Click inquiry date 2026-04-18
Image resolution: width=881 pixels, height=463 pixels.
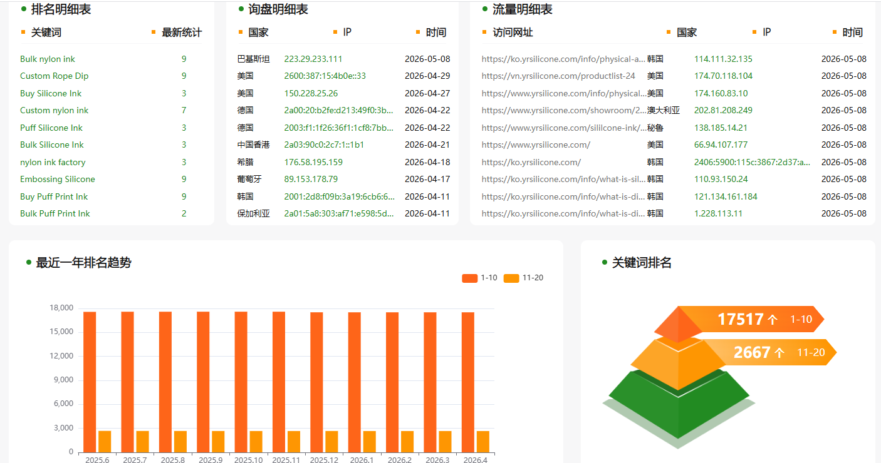427,162
